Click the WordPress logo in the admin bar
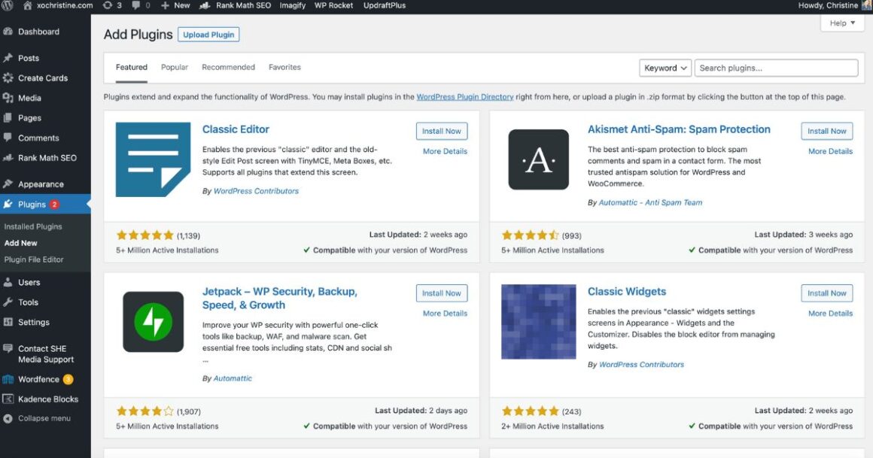 tap(8, 5)
